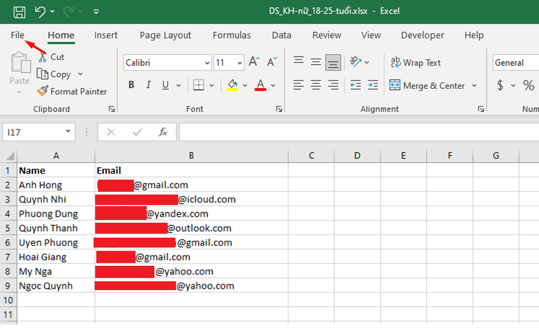The width and height of the screenshot is (539, 331).
Task: Click the Increase Font Size icon
Action: [254, 62]
